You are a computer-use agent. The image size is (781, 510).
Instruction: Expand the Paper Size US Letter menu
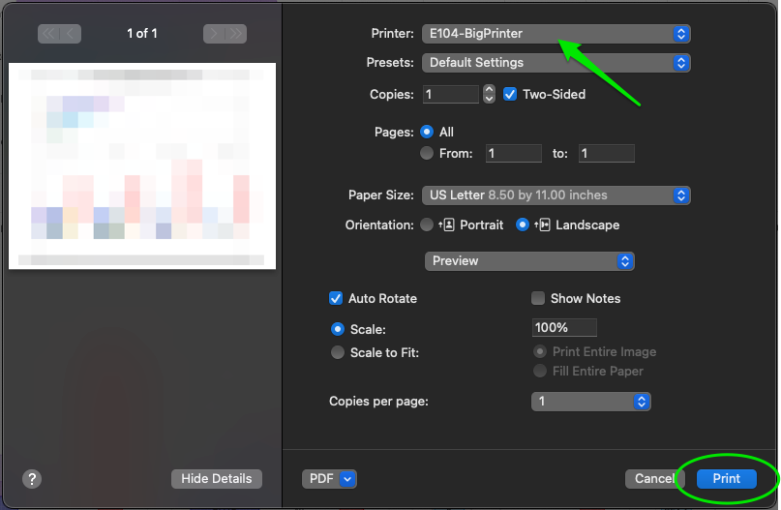click(x=556, y=195)
